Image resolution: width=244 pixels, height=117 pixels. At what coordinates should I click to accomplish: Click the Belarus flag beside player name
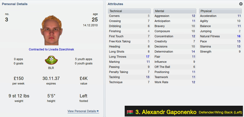[130, 112]
